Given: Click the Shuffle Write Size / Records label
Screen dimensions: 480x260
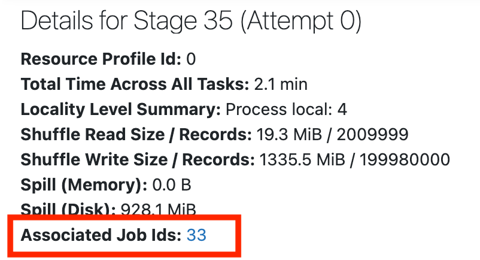Looking at the screenshot, I should pyautogui.click(x=137, y=161).
